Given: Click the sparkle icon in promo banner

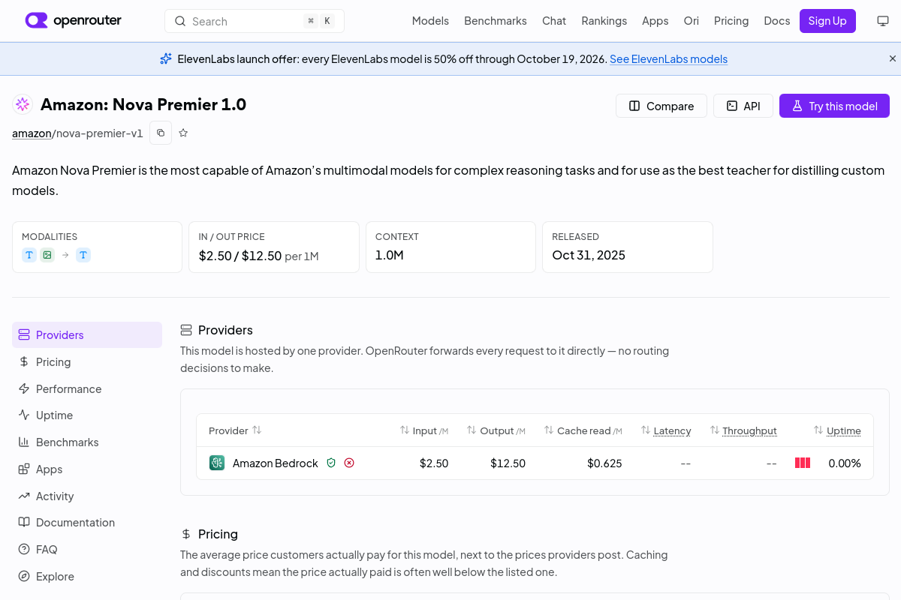Looking at the screenshot, I should (x=166, y=58).
